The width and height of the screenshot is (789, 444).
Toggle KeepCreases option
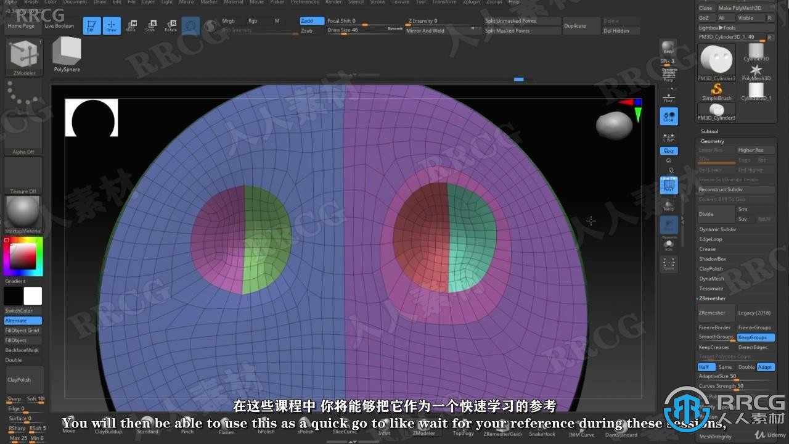click(x=716, y=347)
